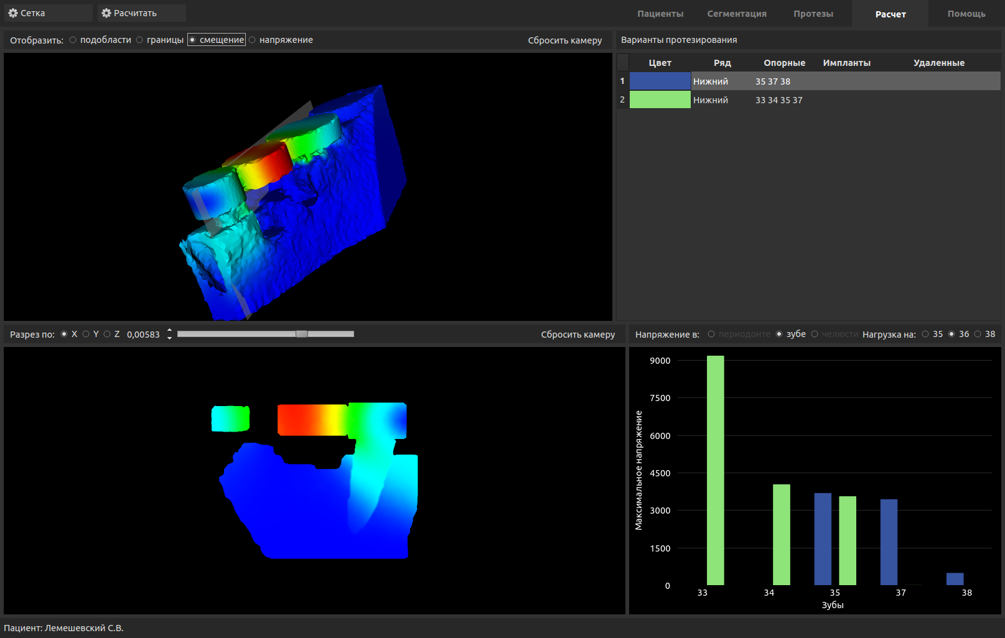Screen dimensions: 1005x638
Task: Choose the Z axis for the section
Action: pyautogui.click(x=108, y=334)
